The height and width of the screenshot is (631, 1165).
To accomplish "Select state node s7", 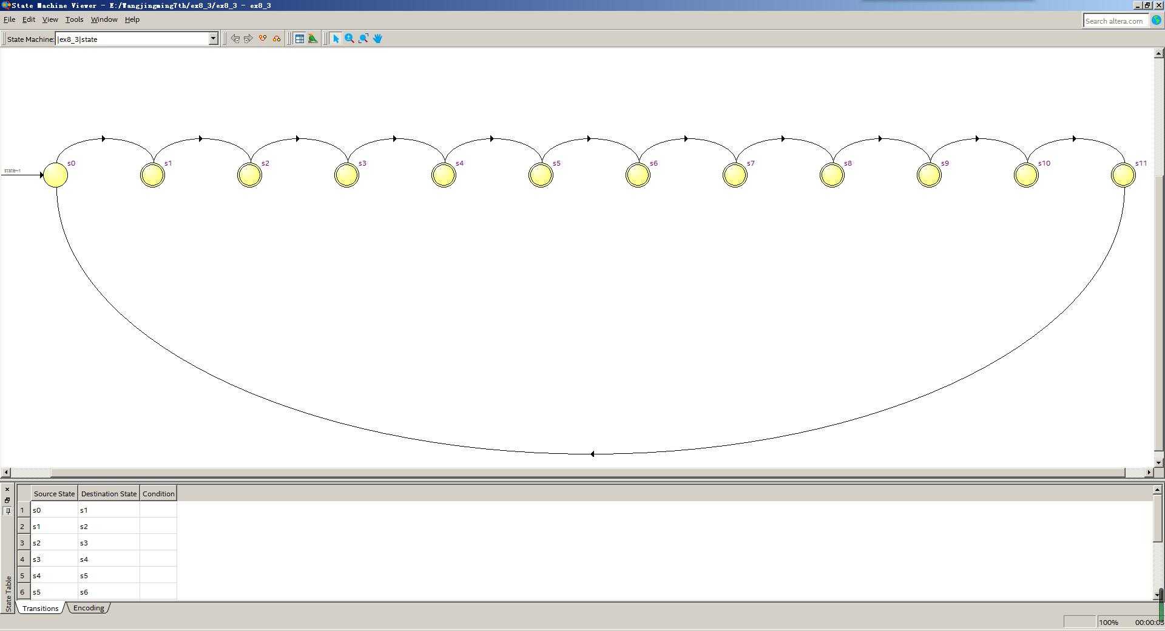I will point(735,175).
